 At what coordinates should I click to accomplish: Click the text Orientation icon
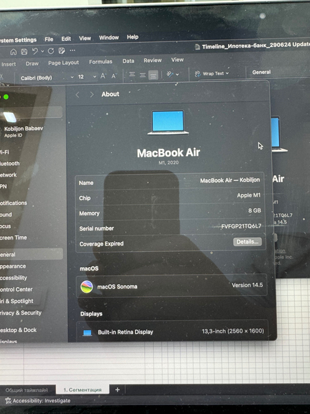170,75
